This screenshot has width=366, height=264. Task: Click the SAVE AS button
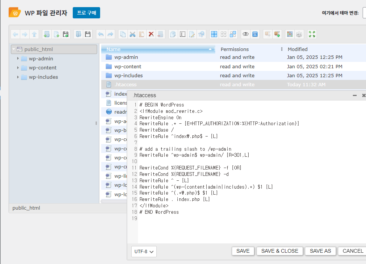320,251
